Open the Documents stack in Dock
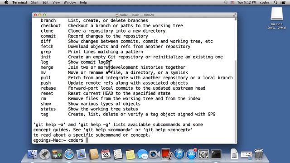The height and width of the screenshot is (163, 290). [234, 154]
